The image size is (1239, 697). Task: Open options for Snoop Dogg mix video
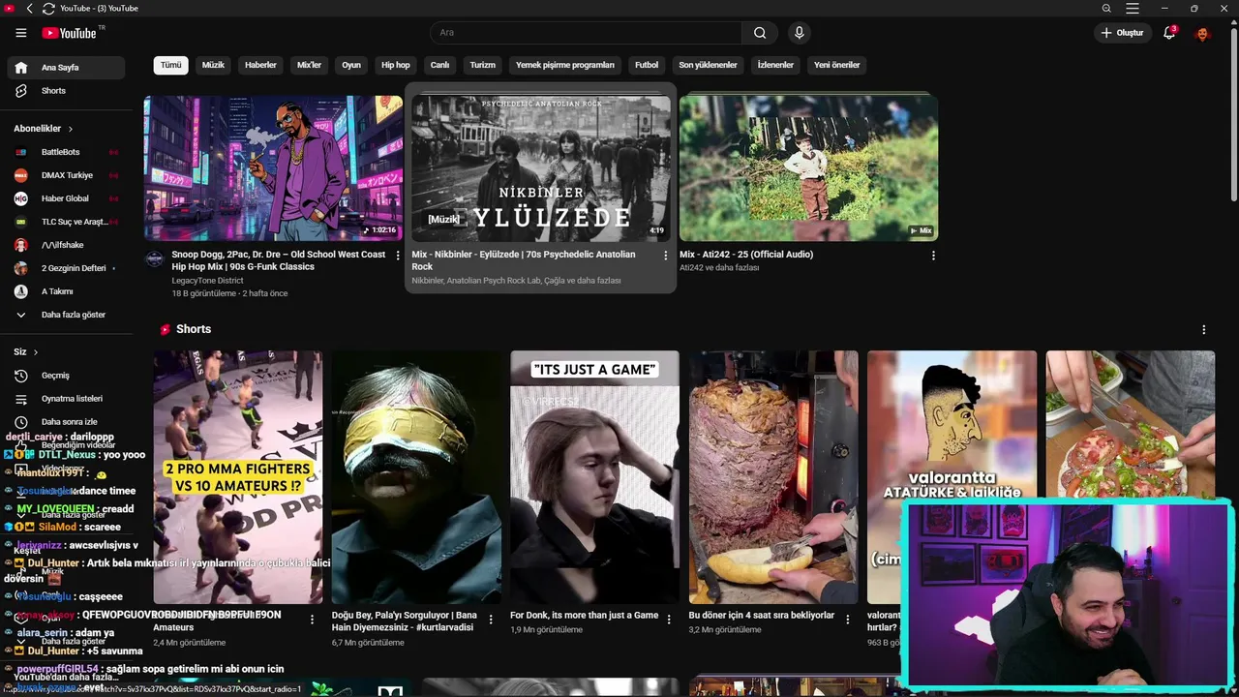(x=397, y=256)
